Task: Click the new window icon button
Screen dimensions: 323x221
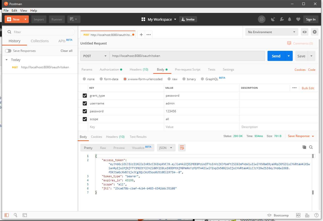Action: tap(74, 19)
